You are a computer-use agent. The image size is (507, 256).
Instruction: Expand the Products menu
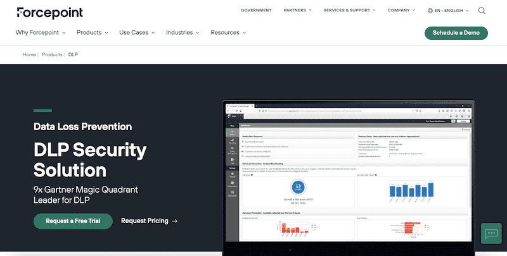(92, 33)
